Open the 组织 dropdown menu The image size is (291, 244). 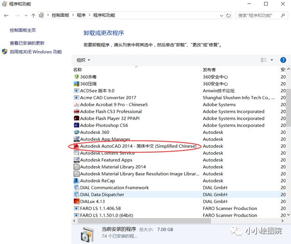point(83,60)
